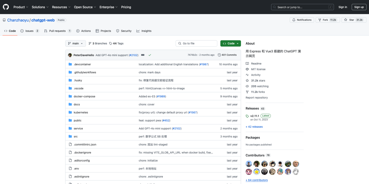The height and width of the screenshot is (184, 369).
Task: Open the + 42 releases link
Action: 254,127
